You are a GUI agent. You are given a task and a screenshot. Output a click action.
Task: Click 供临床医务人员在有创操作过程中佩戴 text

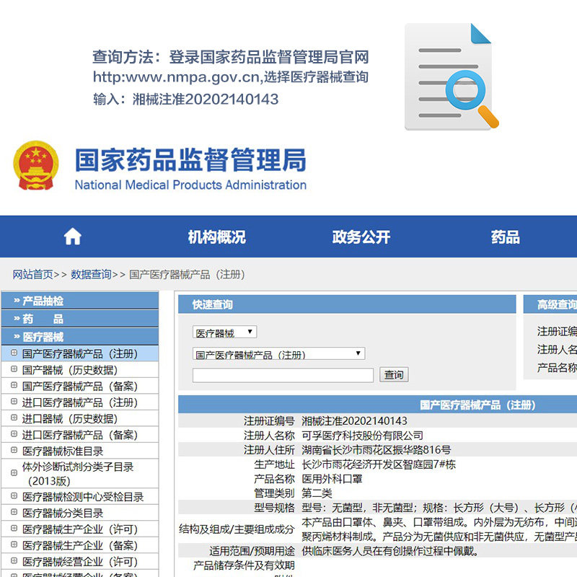click(390, 551)
